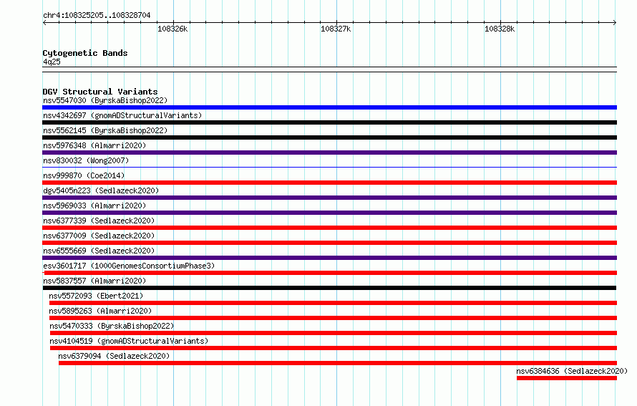Open the dgv5405n223 (Sedlazeck2020) label

[101, 190]
